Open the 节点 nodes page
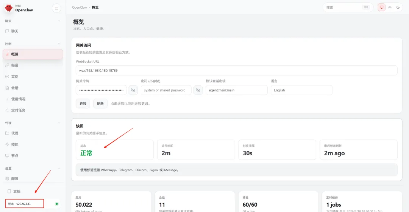The width and height of the screenshot is (409, 212). coord(33,155)
